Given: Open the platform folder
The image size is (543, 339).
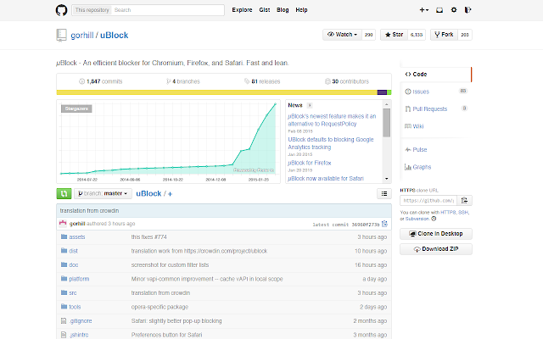Looking at the screenshot, I should (x=79, y=279).
